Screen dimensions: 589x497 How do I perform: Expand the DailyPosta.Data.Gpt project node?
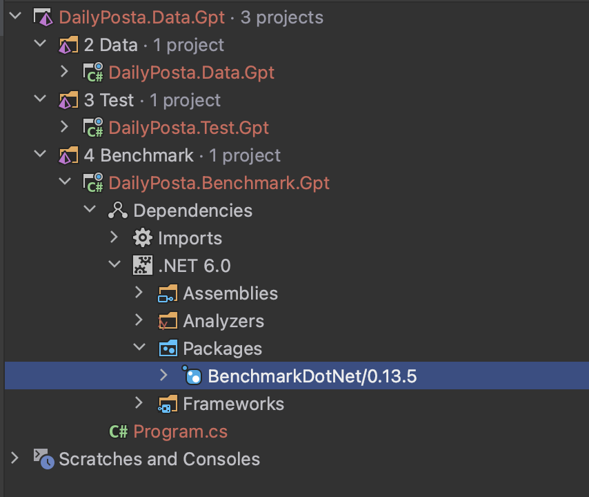coord(65,72)
